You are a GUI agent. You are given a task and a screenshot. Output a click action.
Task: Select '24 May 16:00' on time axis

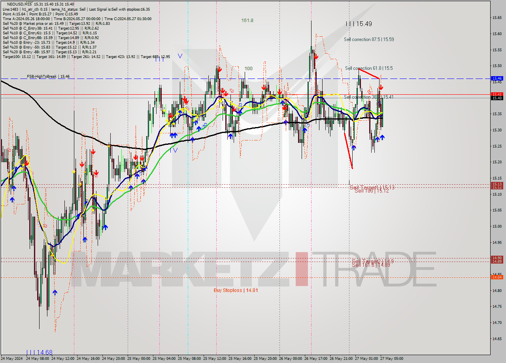coord(88,359)
